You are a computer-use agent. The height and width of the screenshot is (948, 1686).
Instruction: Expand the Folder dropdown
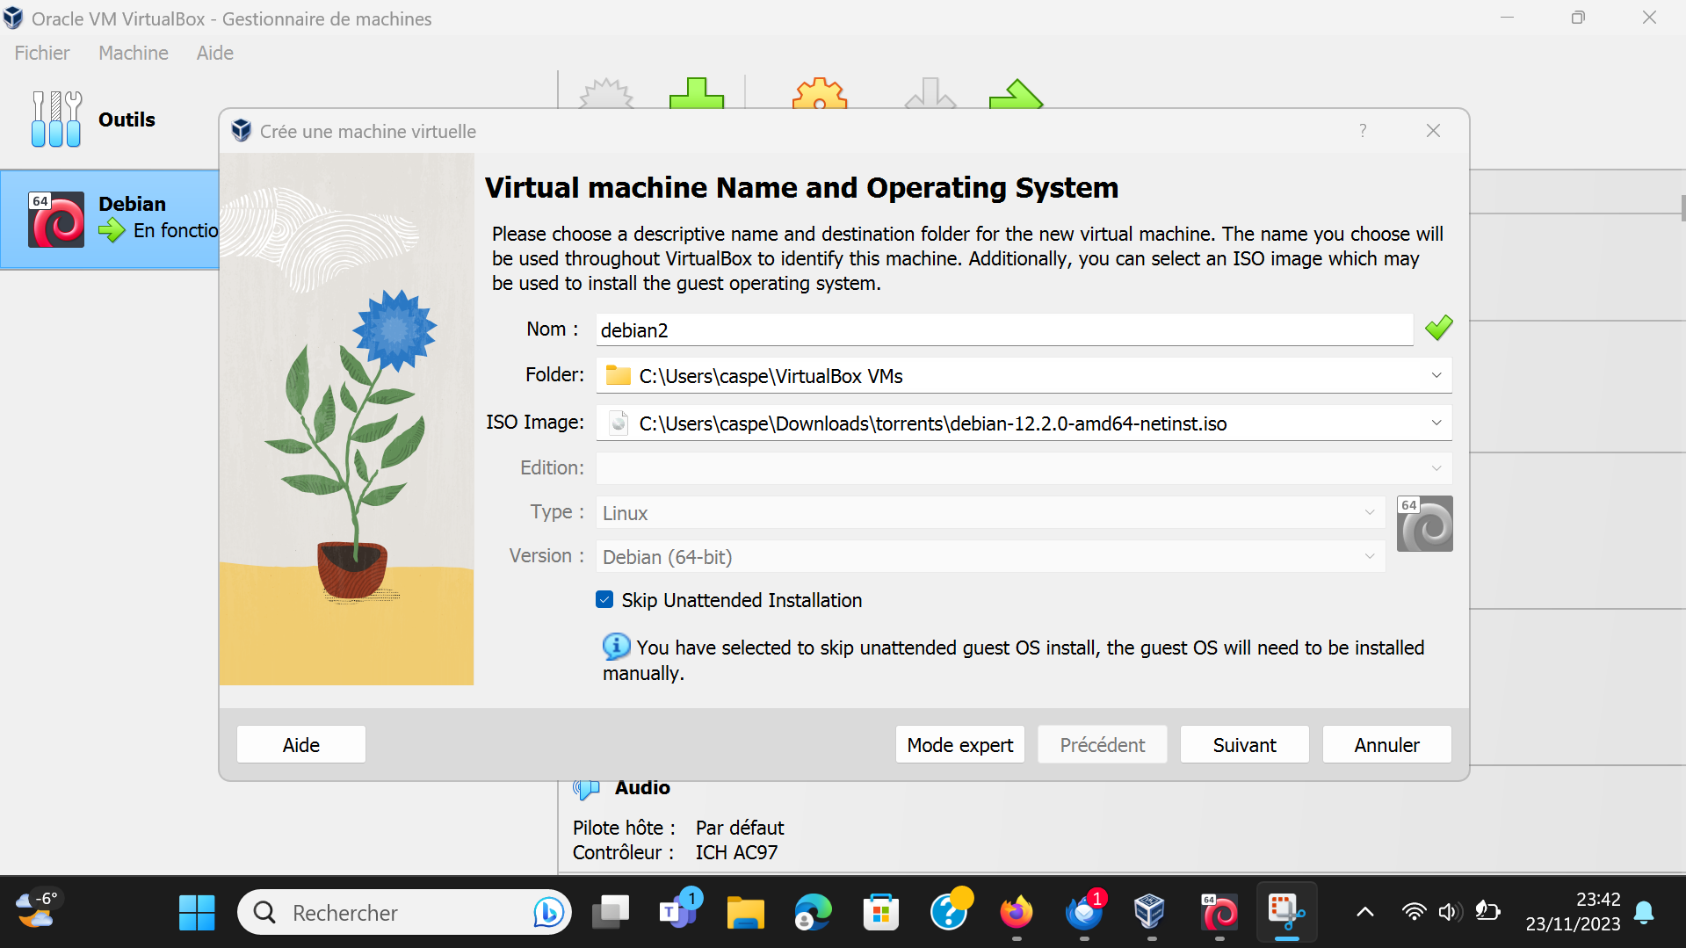(1436, 376)
